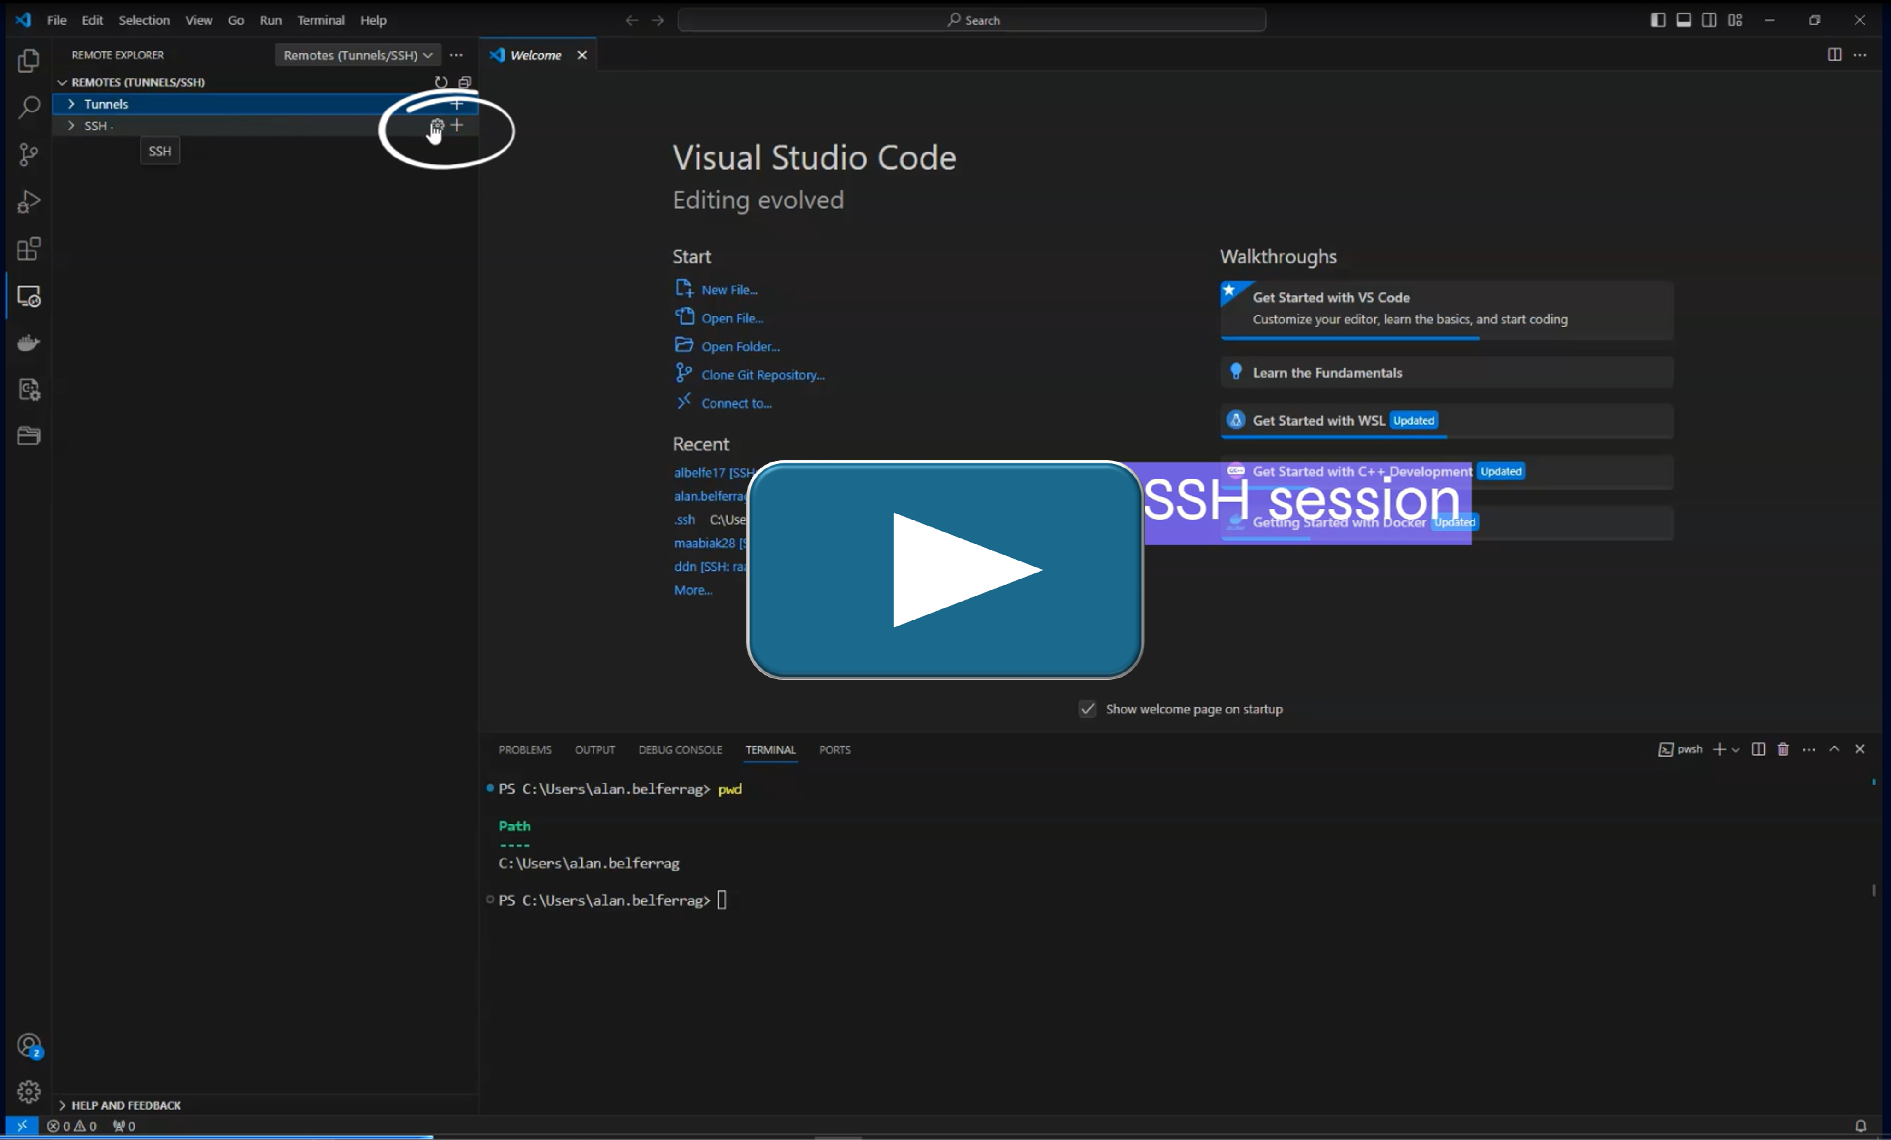1891x1140 pixels.
Task: Open the Extensions view
Action: pyautogui.click(x=29, y=249)
